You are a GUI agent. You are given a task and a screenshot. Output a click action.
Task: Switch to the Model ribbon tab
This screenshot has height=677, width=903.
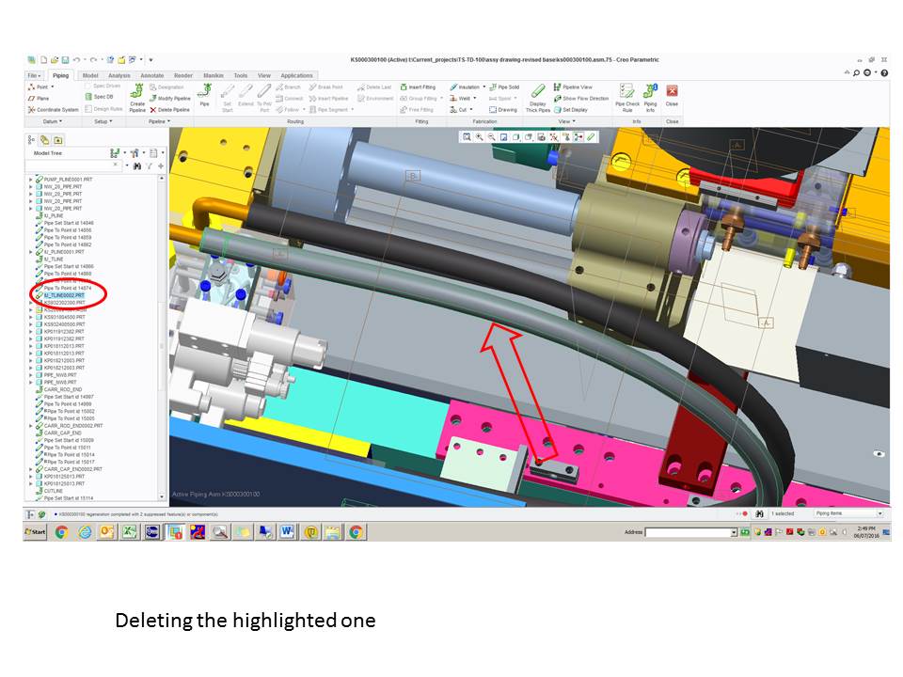click(x=90, y=75)
